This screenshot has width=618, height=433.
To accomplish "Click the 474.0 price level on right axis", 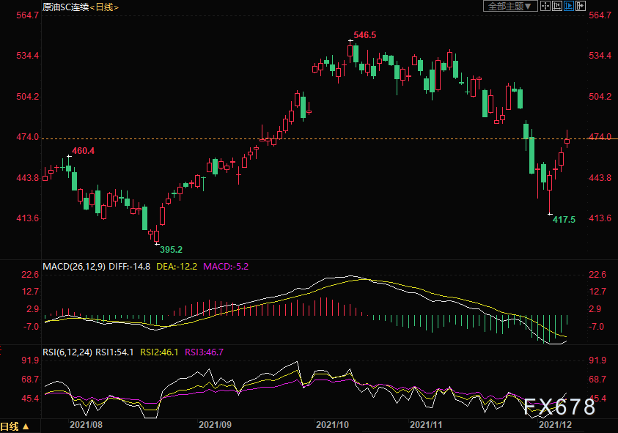I will pos(600,137).
